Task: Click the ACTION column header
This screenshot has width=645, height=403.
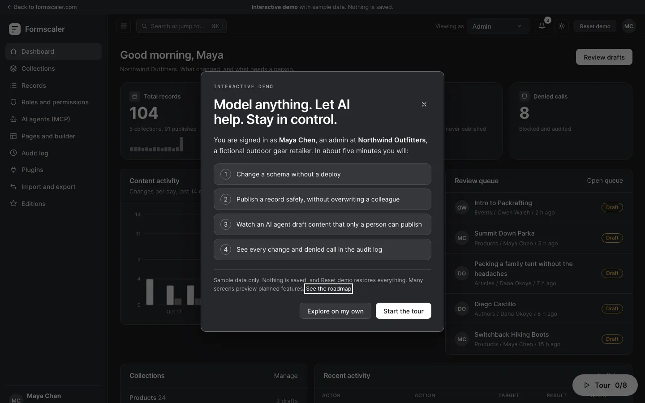Action: [x=425, y=395]
